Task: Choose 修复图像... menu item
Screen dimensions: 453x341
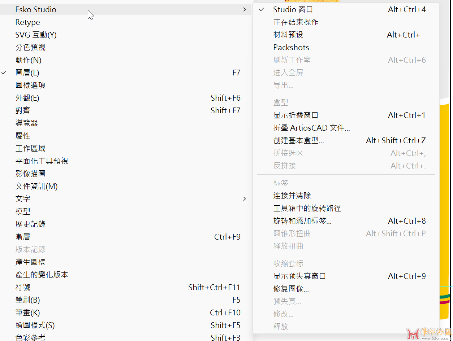Action: (291, 289)
